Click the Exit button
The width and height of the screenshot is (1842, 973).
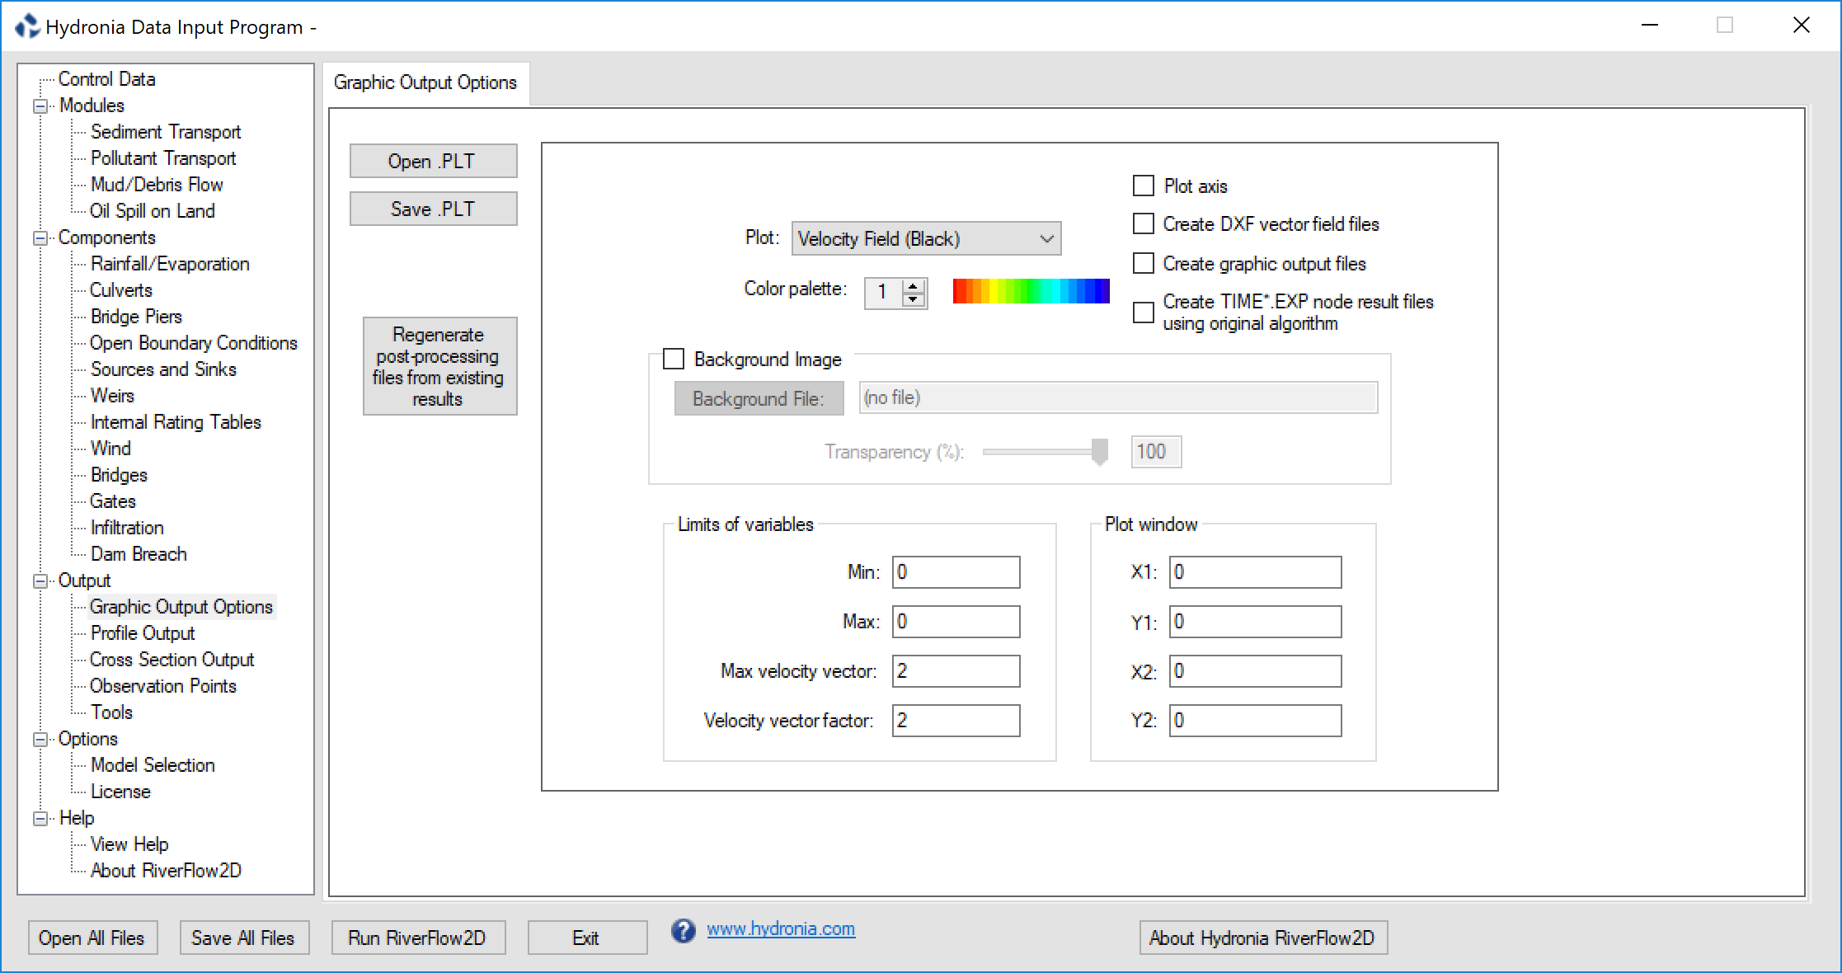tap(587, 938)
